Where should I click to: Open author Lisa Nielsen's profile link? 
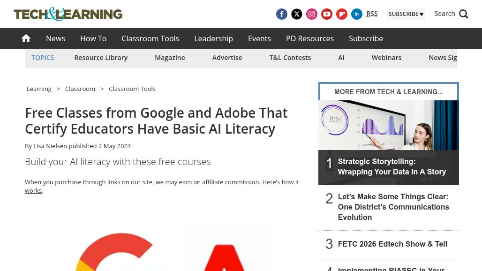click(x=50, y=146)
